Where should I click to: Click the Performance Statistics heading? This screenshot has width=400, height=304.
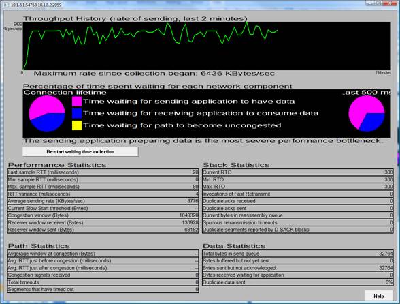pos(57,165)
